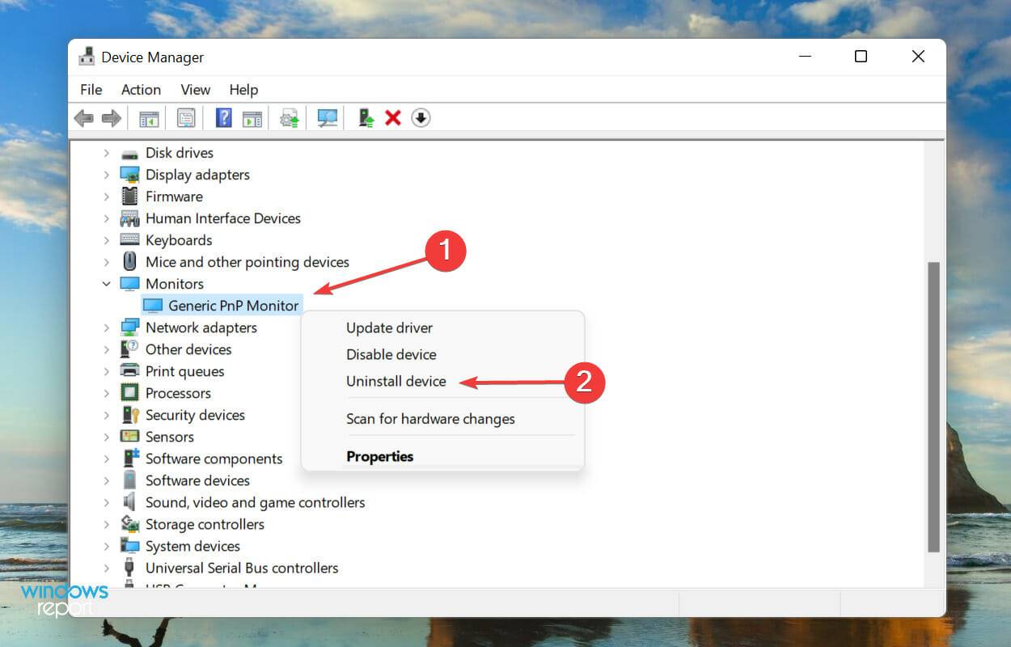
Task: Select Update driver from the context menu
Action: (389, 328)
